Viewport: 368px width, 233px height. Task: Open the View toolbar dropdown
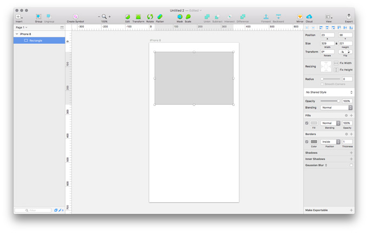click(x=328, y=17)
